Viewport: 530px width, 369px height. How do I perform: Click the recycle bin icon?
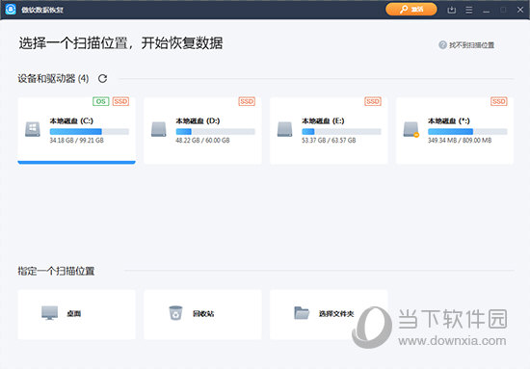(175, 313)
